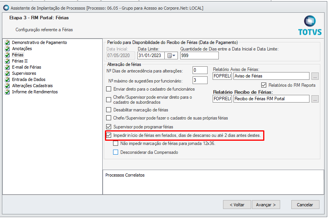Click the check icon beside E-mail de Férias
Image resolution: width=328 pixels, height=219 pixels.
click(x=7, y=67)
